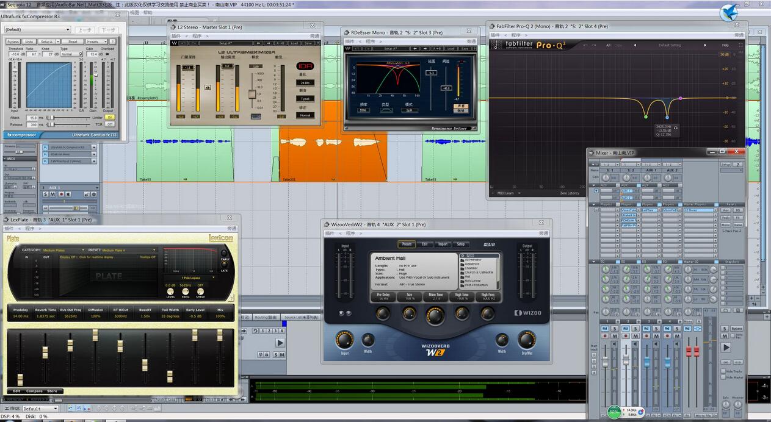Toggle the compressor Limiter On button
Viewport: 771px width, 422px height.
pos(109,117)
